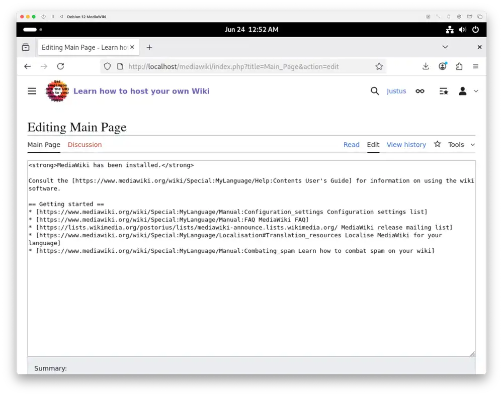Open the shield tracking protection icon
Viewport: 503px width, 396px height.
click(107, 66)
